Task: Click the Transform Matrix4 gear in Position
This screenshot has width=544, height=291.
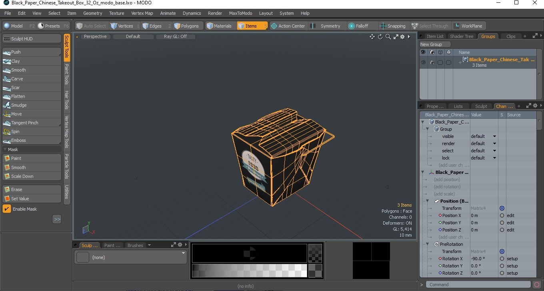Action: click(x=502, y=208)
